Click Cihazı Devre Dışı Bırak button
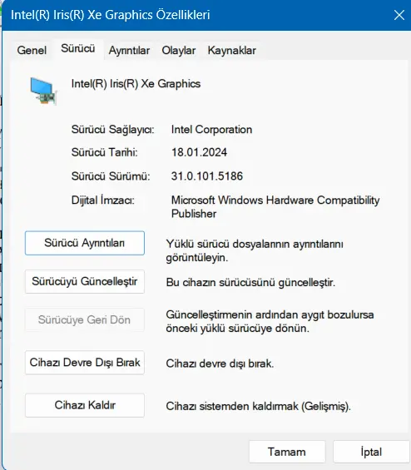Screen dimensions: 411x470 coord(85,363)
